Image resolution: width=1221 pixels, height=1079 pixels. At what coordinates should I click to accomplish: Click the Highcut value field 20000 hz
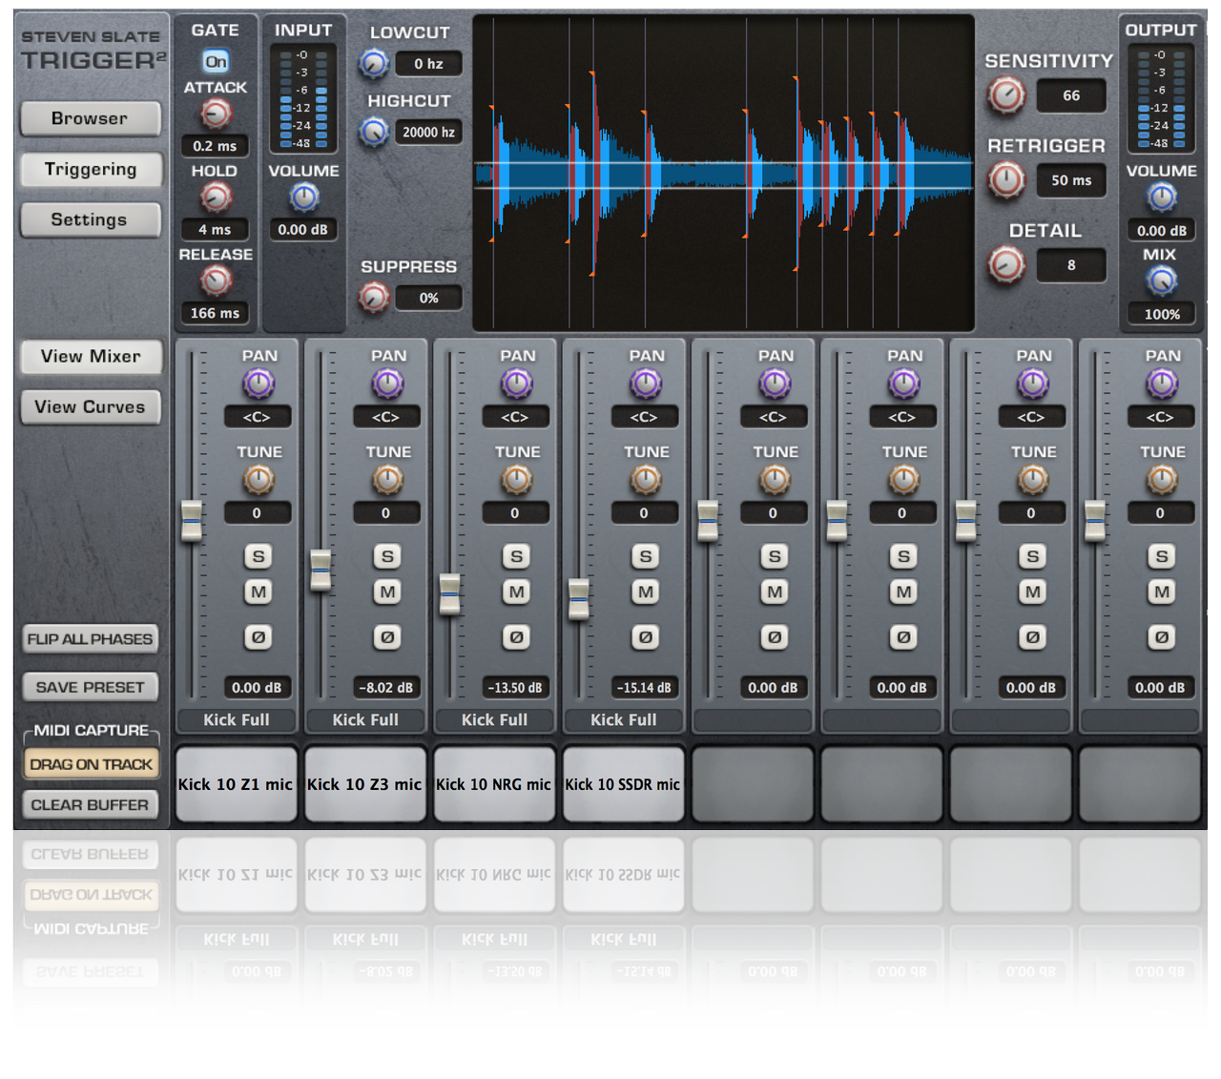click(x=428, y=132)
